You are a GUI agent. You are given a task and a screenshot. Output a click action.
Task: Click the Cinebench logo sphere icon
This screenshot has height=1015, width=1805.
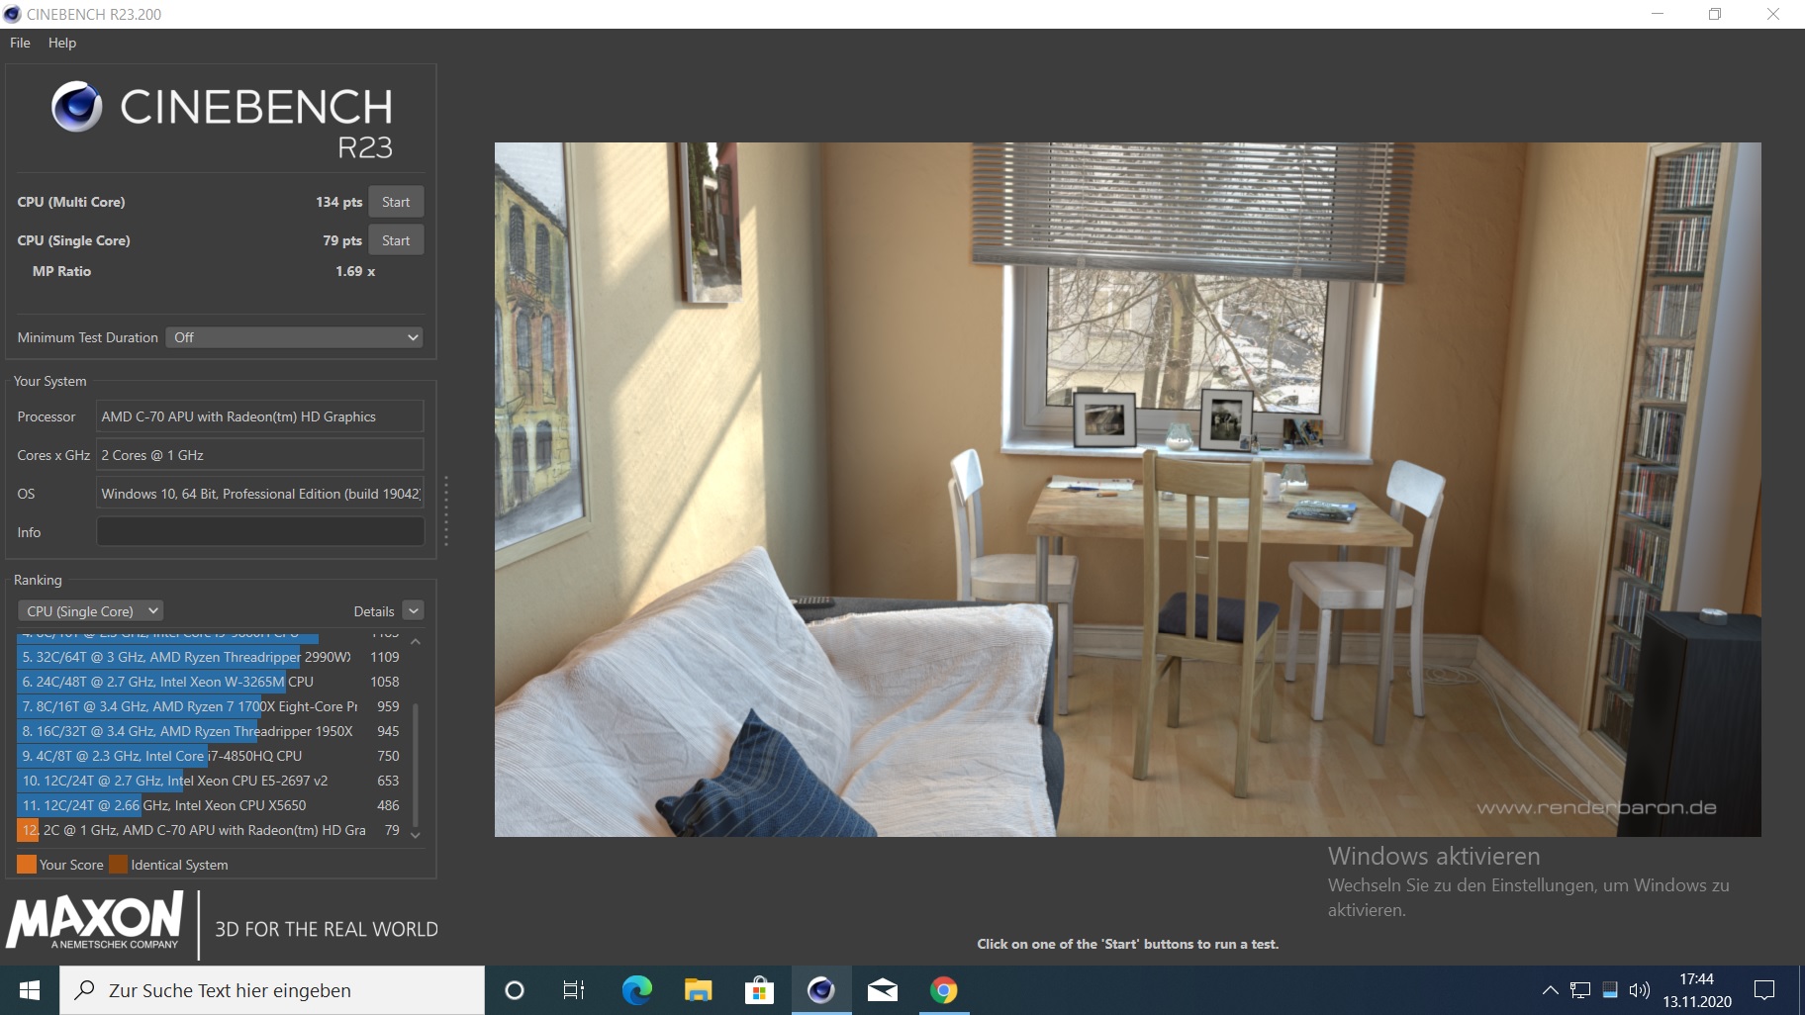click(x=77, y=107)
